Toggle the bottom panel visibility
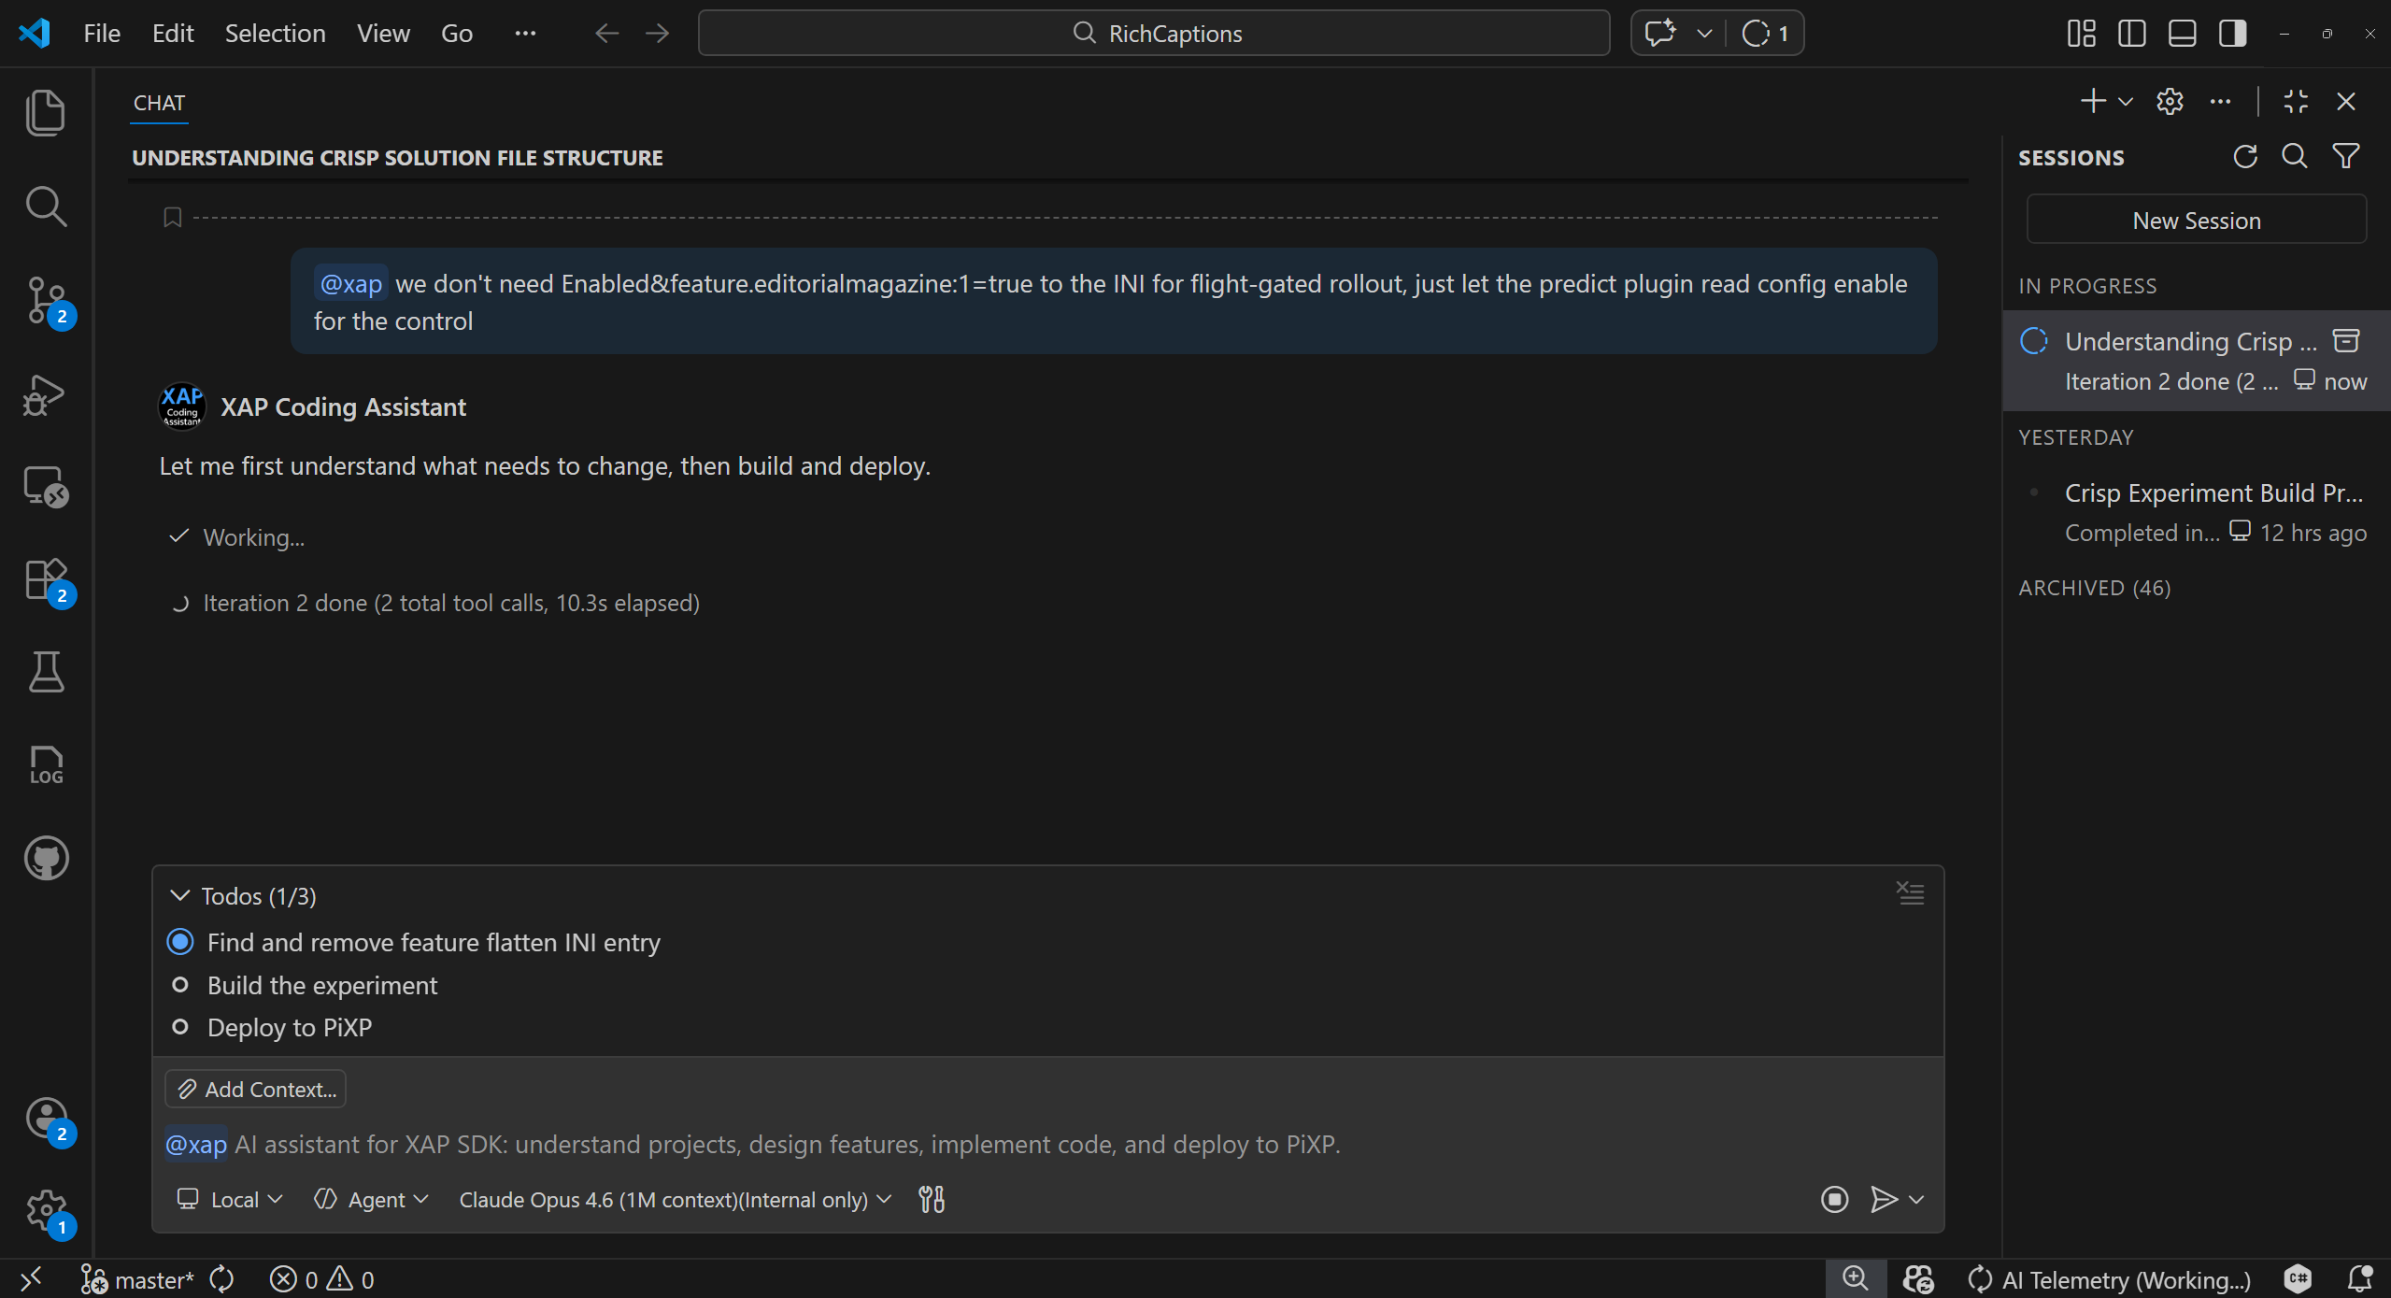 [2182, 34]
